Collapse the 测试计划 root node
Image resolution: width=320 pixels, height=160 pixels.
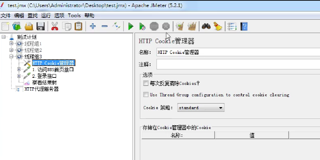point(3,37)
